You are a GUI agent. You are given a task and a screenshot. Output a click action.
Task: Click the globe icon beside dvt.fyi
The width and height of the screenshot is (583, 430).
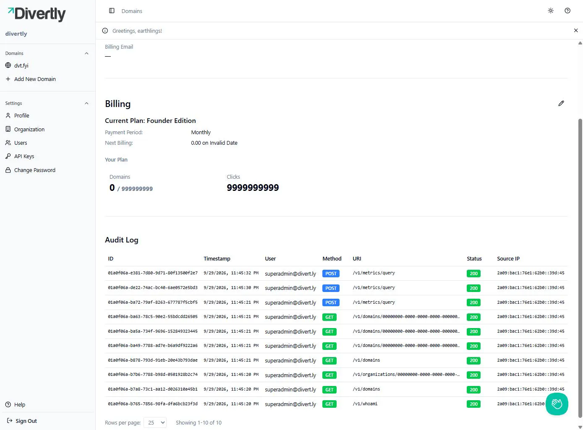[x=8, y=65]
